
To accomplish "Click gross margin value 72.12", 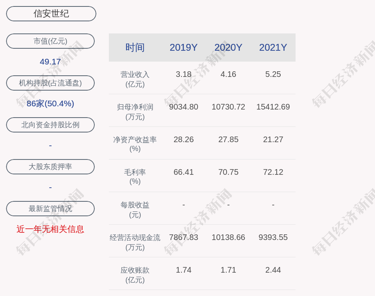I will [x=273, y=172].
